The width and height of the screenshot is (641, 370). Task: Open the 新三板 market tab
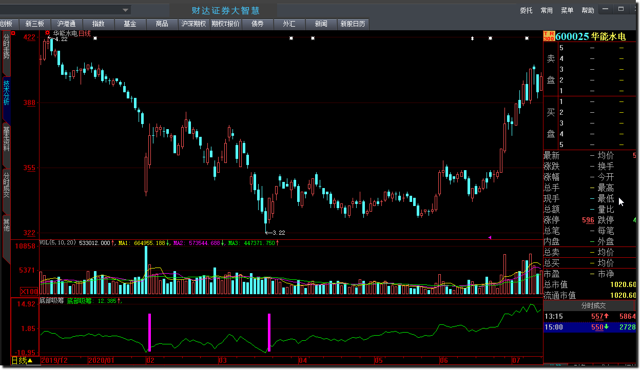pyautogui.click(x=34, y=24)
